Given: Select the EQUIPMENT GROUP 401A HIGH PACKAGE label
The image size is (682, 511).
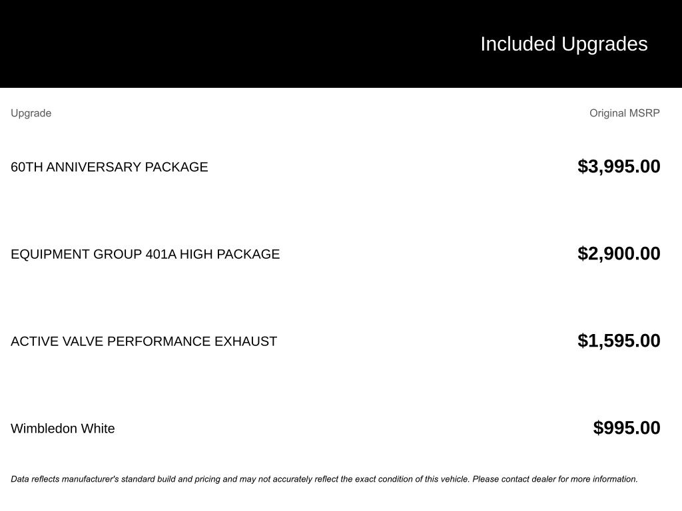Looking at the screenshot, I should coord(145,254).
